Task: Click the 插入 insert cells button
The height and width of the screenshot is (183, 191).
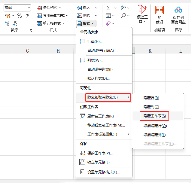Action: (83, 8)
